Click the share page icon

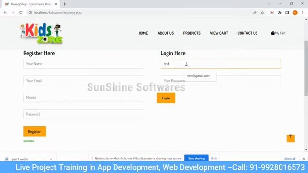[x=255, y=12]
